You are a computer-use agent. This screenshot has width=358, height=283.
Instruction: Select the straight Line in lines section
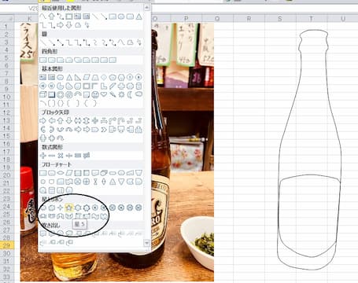43,42
